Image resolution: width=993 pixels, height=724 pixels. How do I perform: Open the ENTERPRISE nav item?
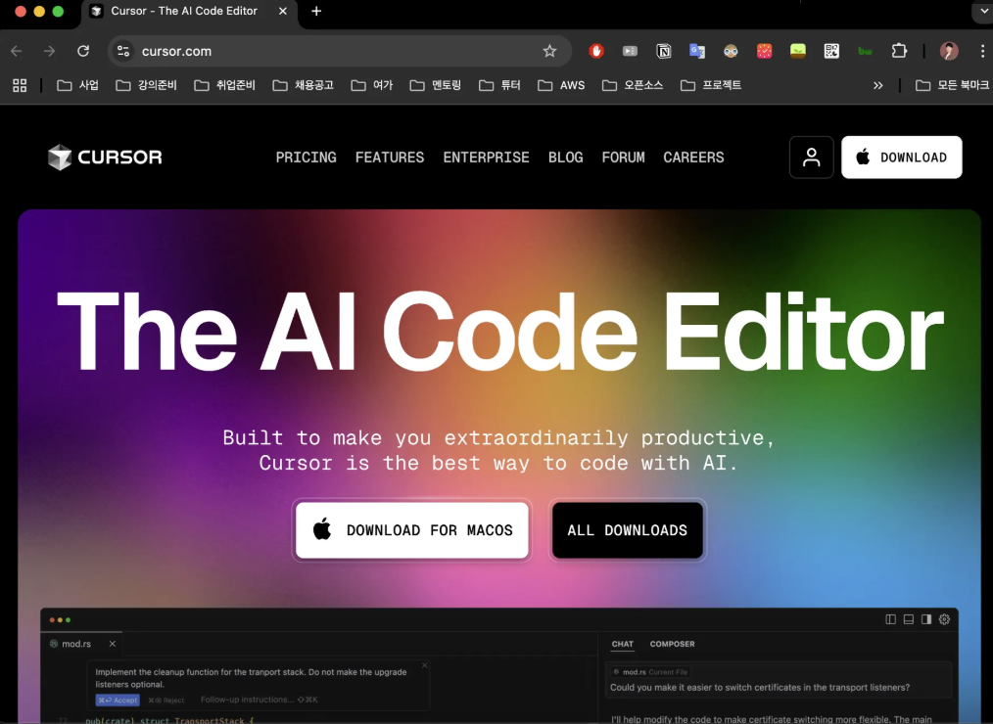coord(487,158)
